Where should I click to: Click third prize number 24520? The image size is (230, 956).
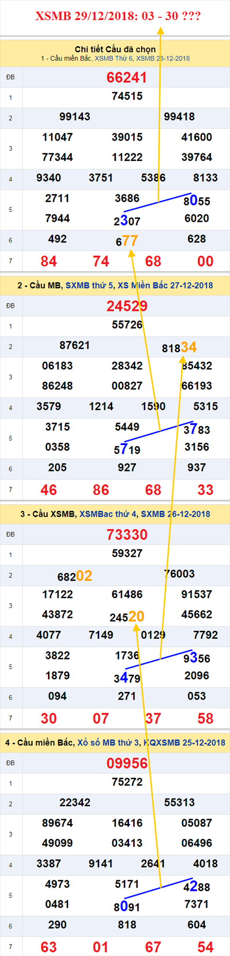point(127,616)
